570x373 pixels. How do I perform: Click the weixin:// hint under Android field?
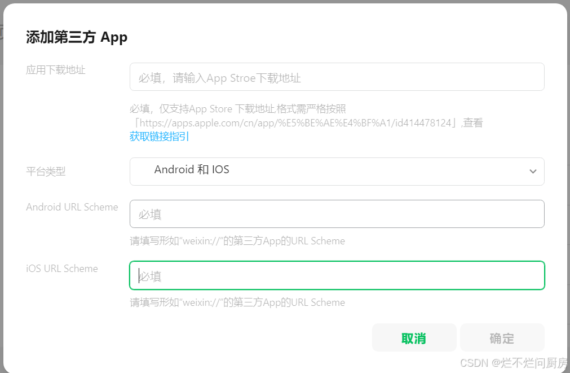tap(237, 240)
